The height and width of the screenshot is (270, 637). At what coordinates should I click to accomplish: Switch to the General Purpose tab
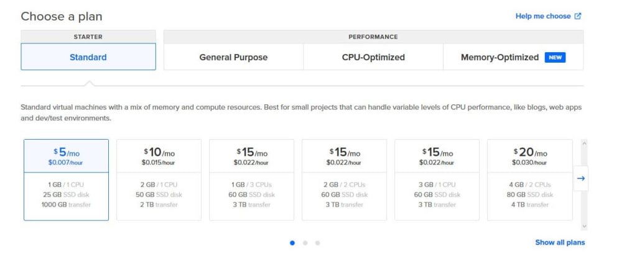[233, 57]
